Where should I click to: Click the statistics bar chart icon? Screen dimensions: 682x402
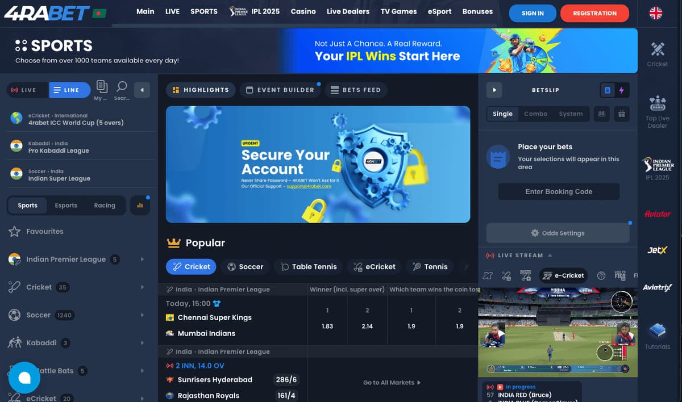coord(140,205)
